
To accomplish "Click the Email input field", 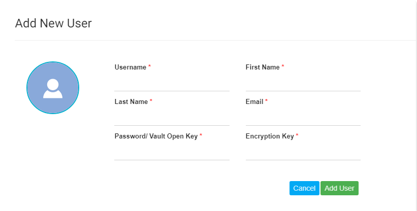I will 303,118.
